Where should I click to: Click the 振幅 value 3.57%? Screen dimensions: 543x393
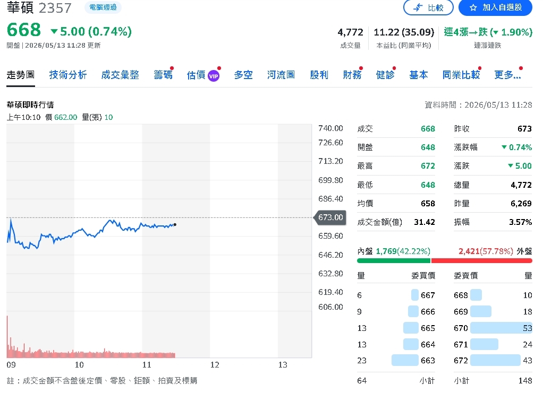(521, 222)
